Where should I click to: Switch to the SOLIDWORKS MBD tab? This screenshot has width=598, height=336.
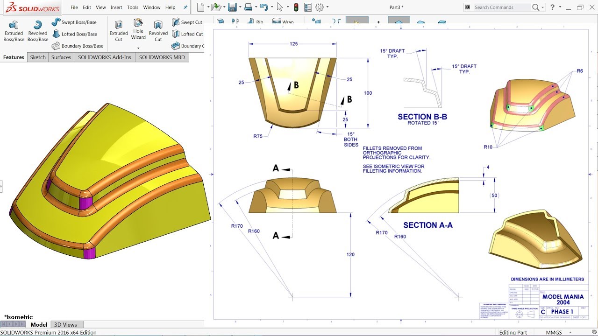(162, 57)
